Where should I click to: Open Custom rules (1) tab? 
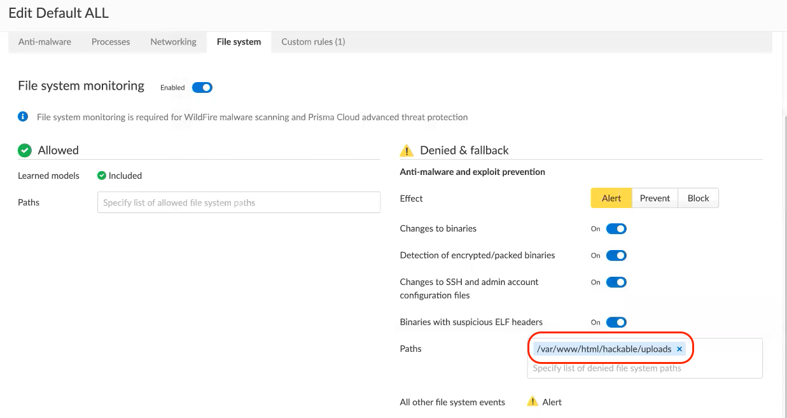313,42
